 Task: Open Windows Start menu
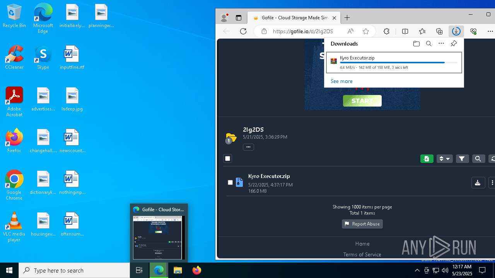[9, 270]
